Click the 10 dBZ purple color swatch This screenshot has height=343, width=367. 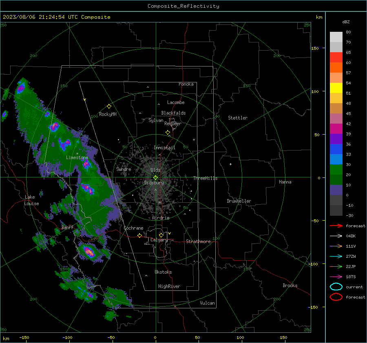click(x=336, y=190)
